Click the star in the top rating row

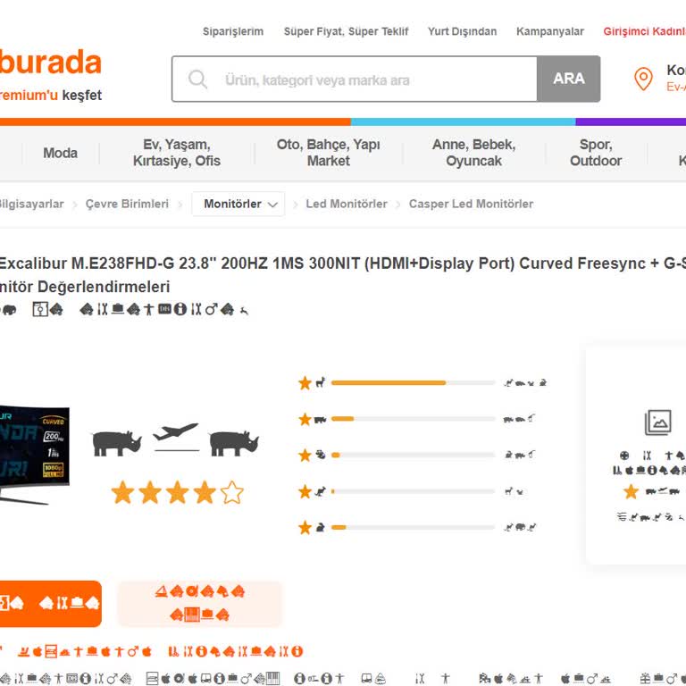click(305, 383)
